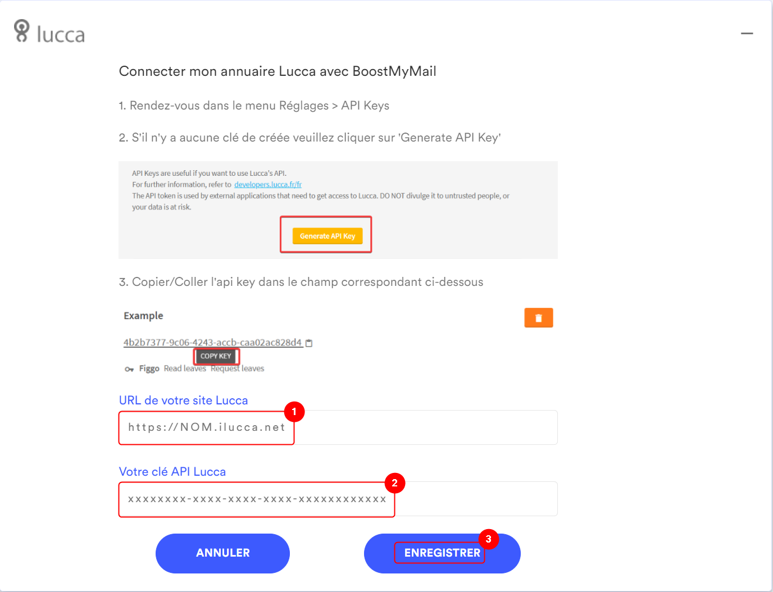Click the example API key link
The height and width of the screenshot is (592, 773).
(213, 343)
